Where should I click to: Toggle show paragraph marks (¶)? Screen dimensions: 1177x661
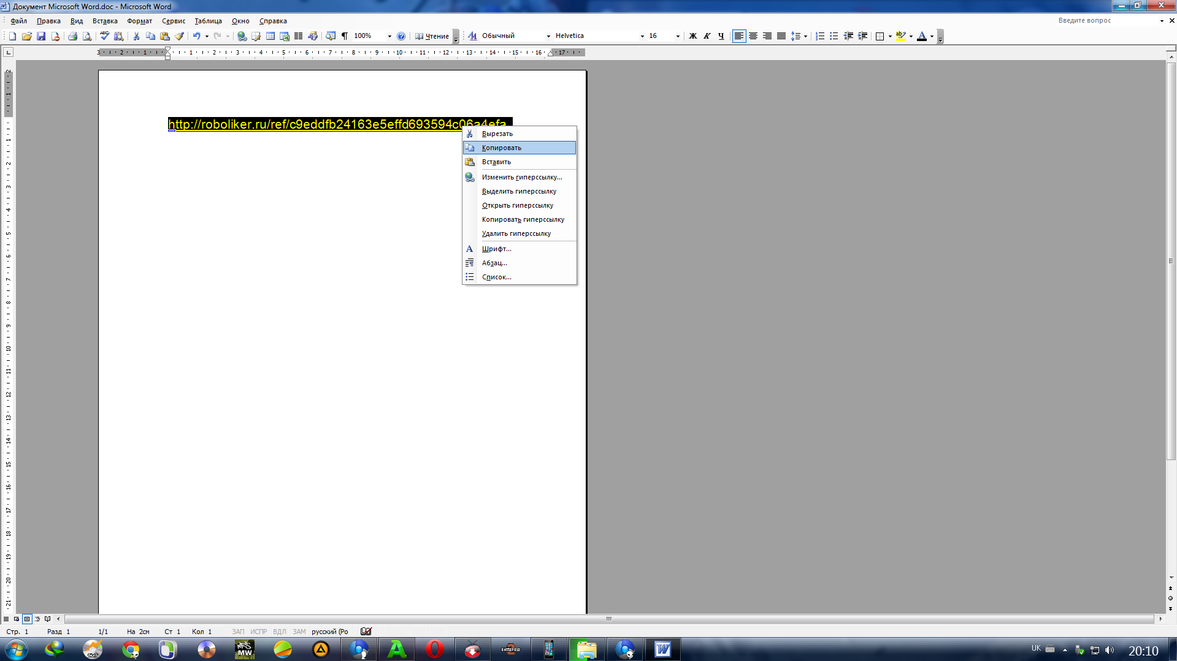[x=345, y=36]
